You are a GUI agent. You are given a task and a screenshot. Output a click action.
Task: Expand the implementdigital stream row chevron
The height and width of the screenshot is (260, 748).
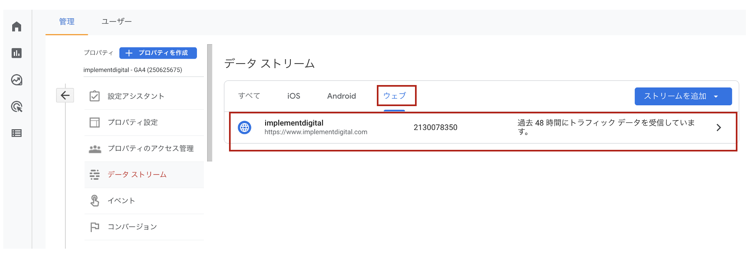point(718,128)
